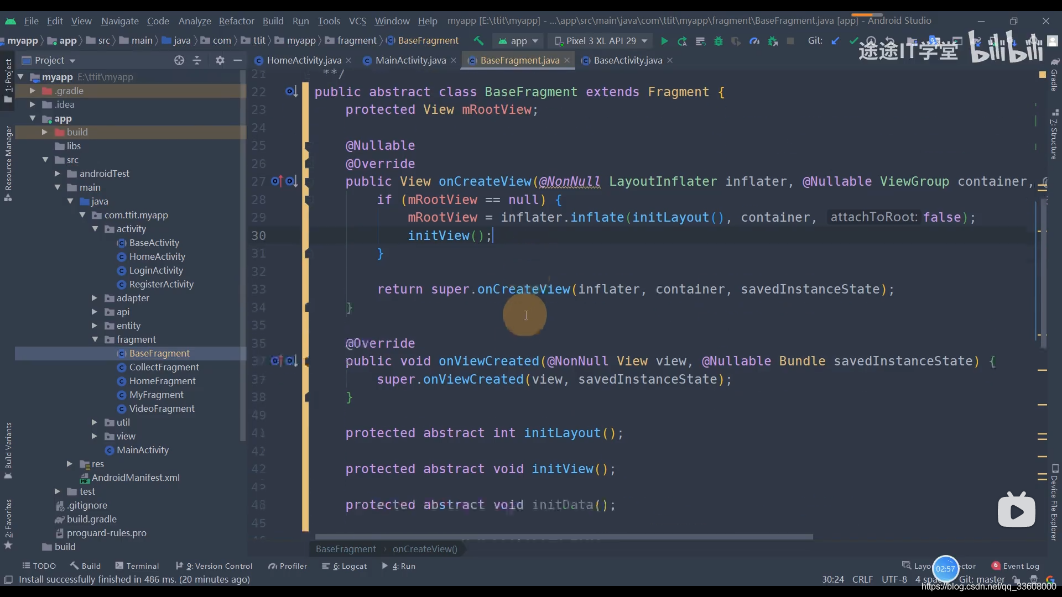Click fragment breadcrumb in navigation bar
Image resolution: width=1062 pixels, height=597 pixels.
click(357, 41)
